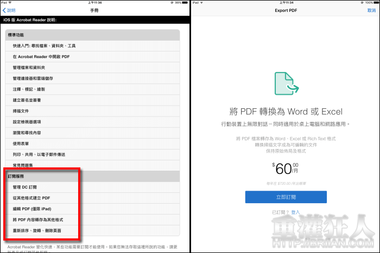Image resolution: width=380 pixels, height=253 pixels.
Task: Click the blue 立即訂閱 subscribe button
Action: (x=286, y=197)
